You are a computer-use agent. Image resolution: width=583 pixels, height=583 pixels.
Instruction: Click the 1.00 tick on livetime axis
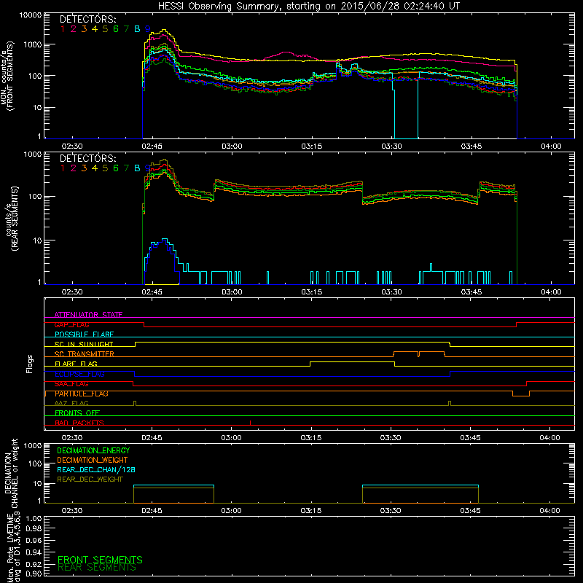pyautogui.click(x=34, y=518)
